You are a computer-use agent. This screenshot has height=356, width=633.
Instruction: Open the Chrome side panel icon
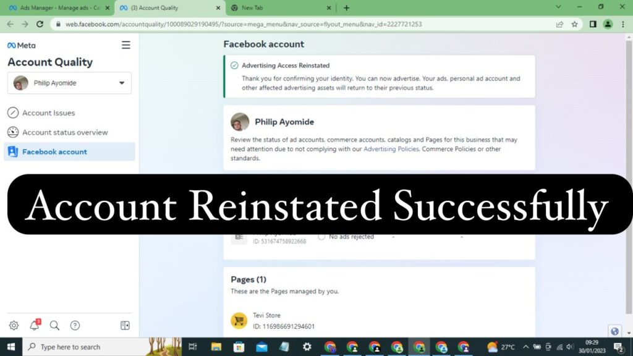pos(593,24)
